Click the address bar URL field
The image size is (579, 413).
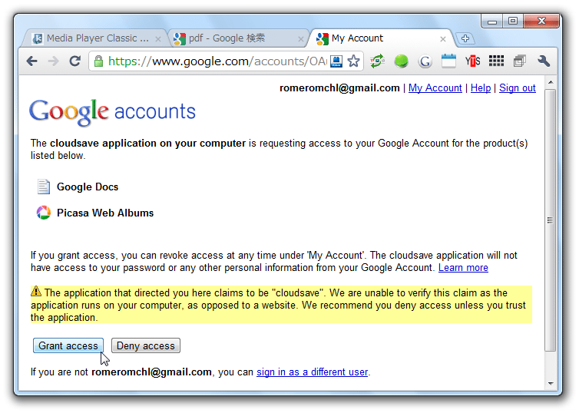coord(217,61)
